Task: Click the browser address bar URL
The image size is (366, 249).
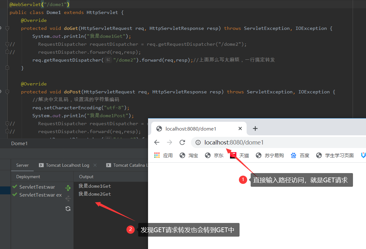Action: 234,142
